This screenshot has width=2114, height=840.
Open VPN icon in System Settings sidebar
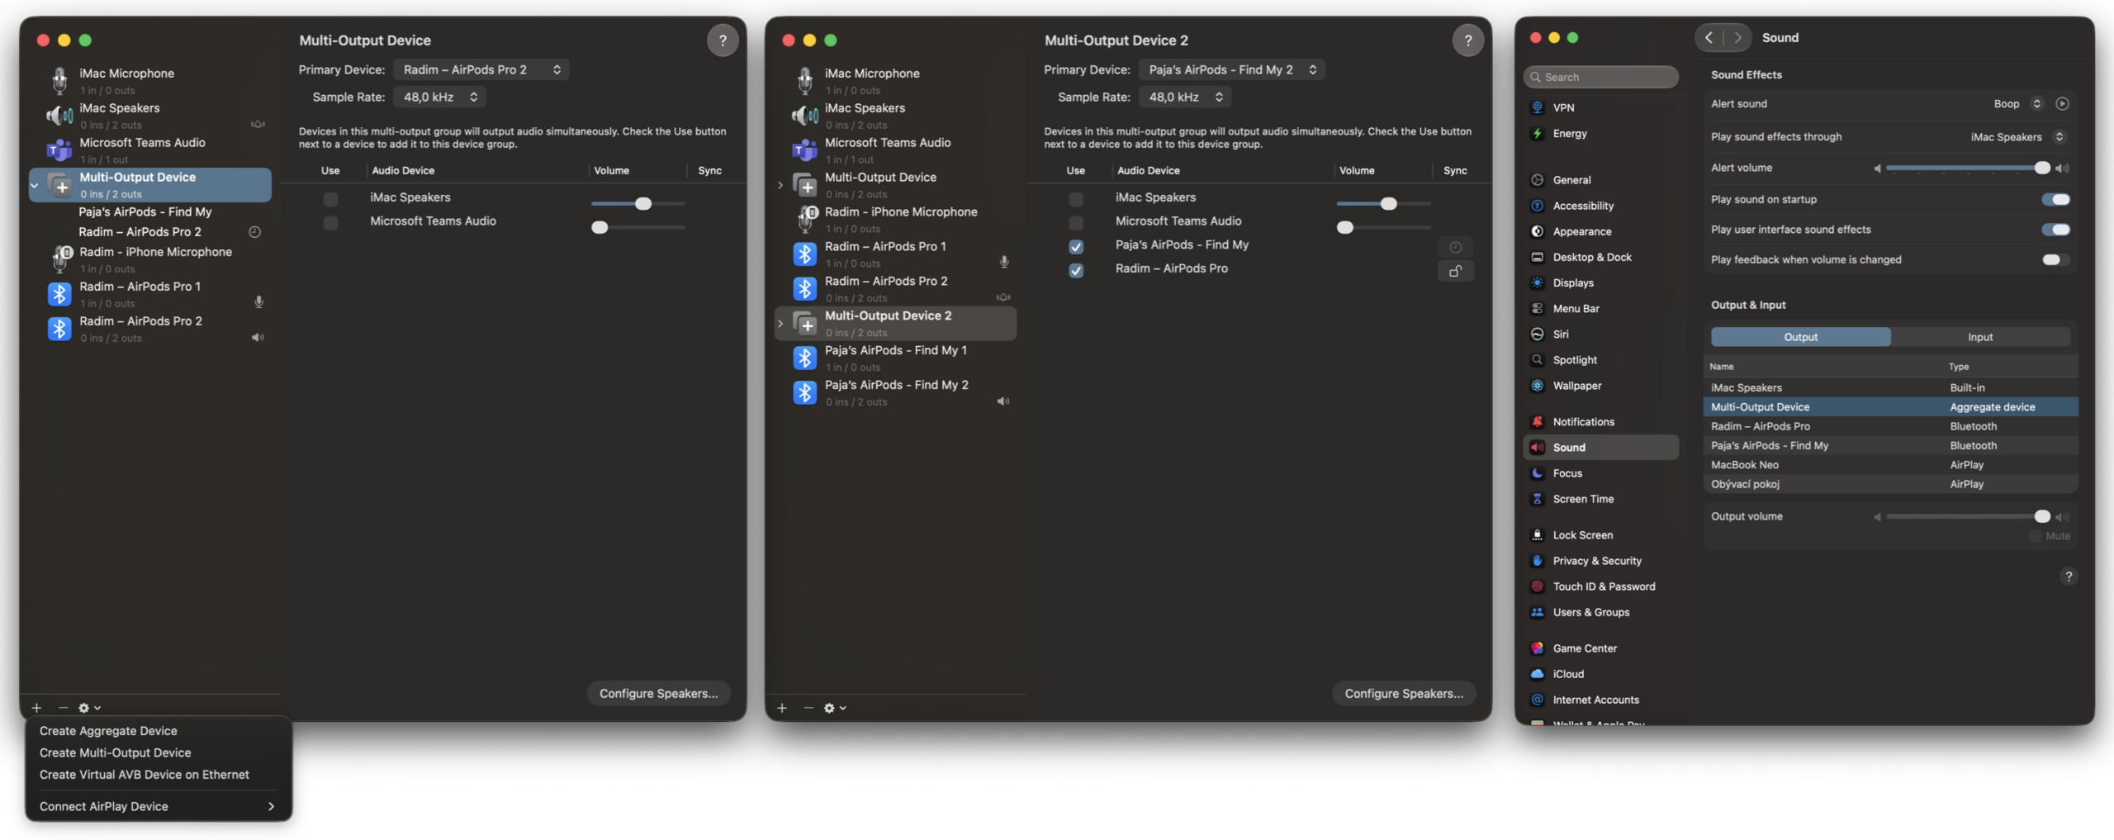tap(1537, 107)
